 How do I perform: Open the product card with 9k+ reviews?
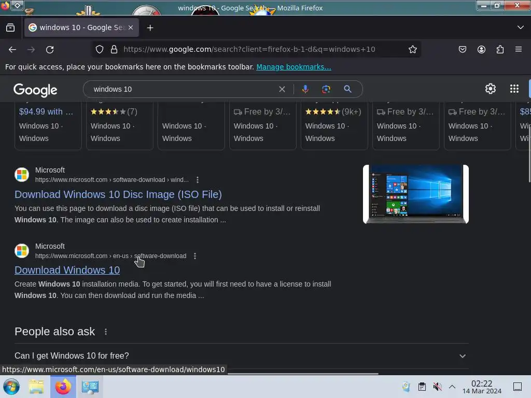point(334,125)
